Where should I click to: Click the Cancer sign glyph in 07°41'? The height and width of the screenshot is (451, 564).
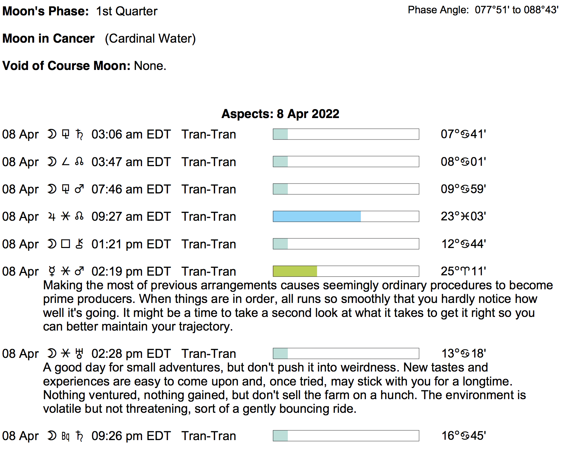point(465,134)
